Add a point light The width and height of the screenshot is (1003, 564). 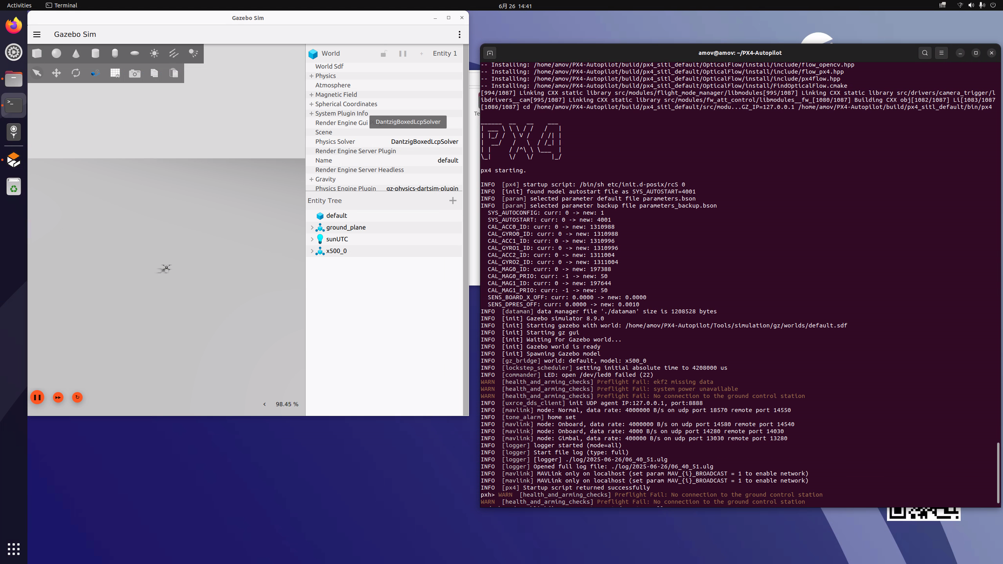pos(154,53)
